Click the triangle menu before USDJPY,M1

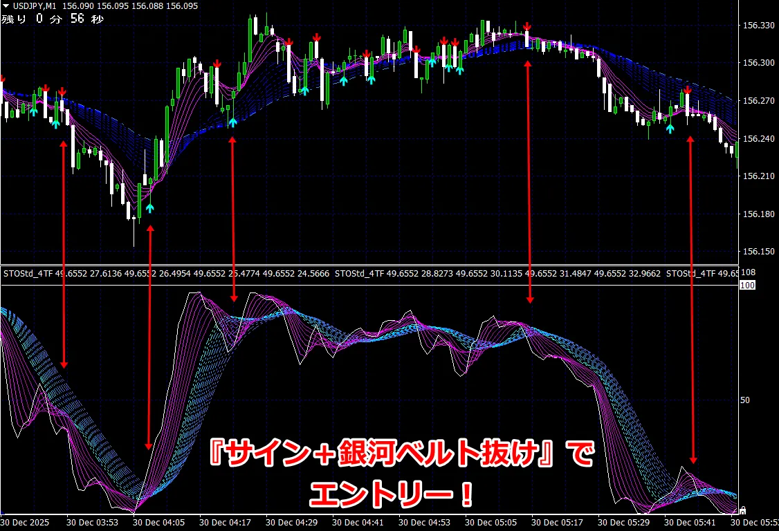[6, 6]
